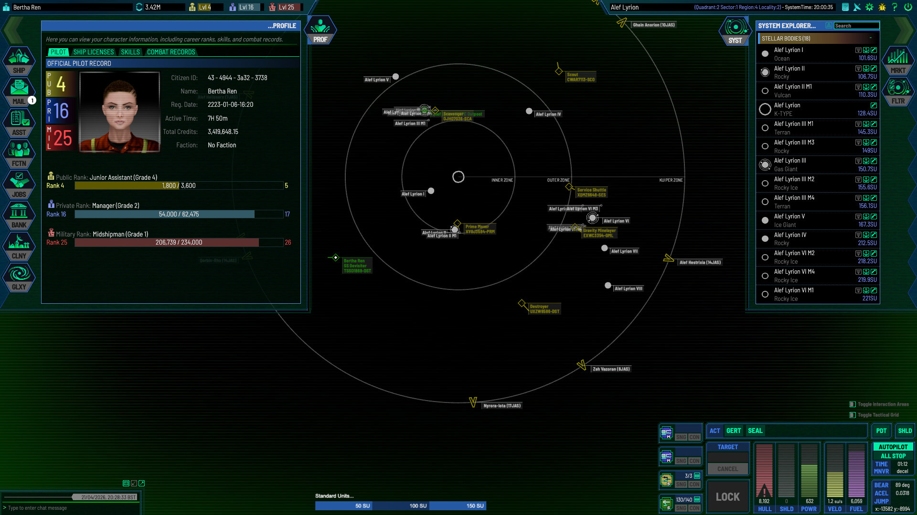Viewport: 917px width, 515px height.
Task: Toggle Interaction Areas checkbox
Action: click(853, 404)
